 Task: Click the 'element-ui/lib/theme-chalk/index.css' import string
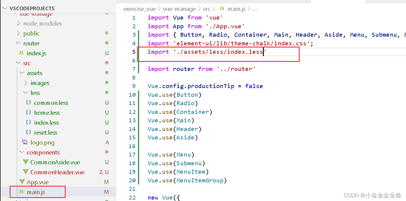tap(241, 44)
